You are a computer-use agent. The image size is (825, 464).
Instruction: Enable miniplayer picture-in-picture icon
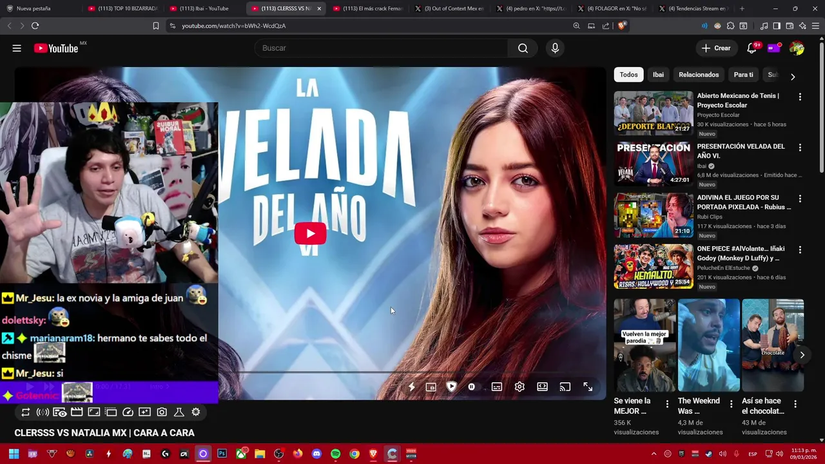pyautogui.click(x=431, y=387)
